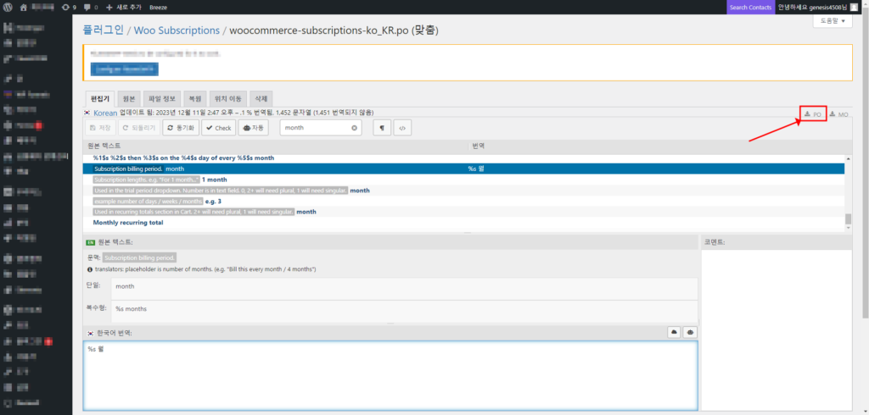Image resolution: width=869 pixels, height=415 pixels.
Task: Sort by the 번역 column header
Action: (659, 147)
